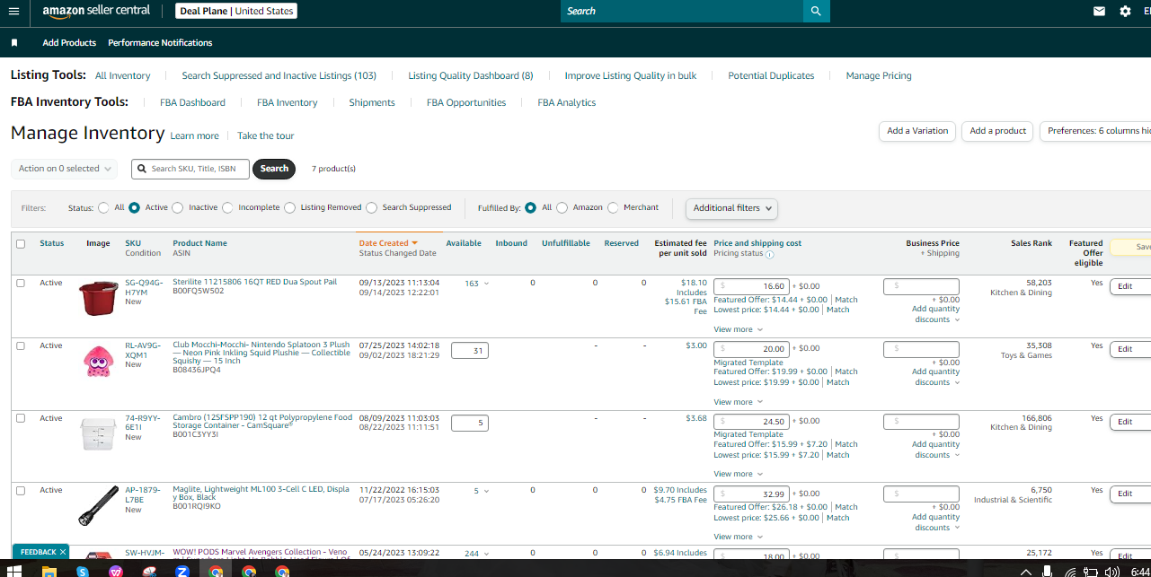Click the Add Products link

69,43
